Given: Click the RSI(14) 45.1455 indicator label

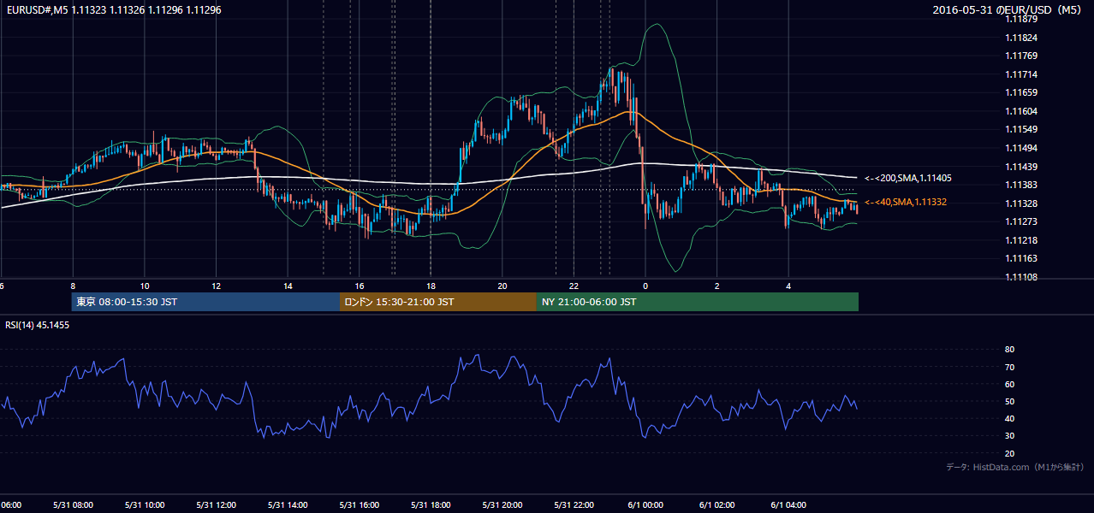Looking at the screenshot, I should coord(38,325).
